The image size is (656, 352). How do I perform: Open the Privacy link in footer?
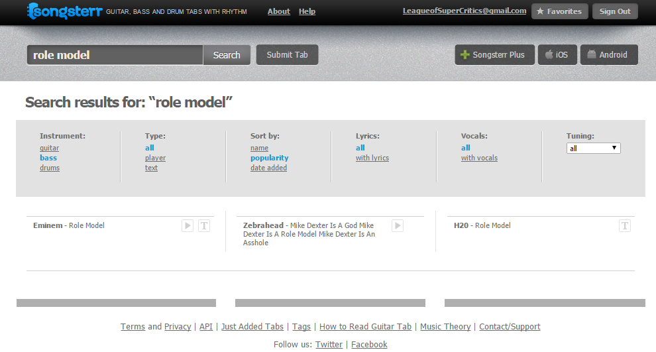178,326
